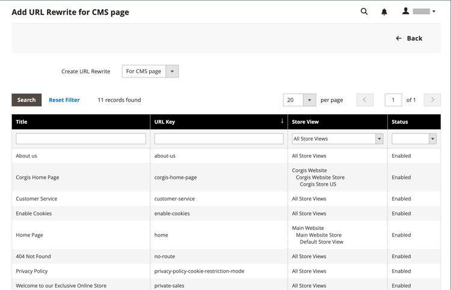Open the Status filter dropdown
Viewport: 451px width, 290px height.
tap(414, 139)
